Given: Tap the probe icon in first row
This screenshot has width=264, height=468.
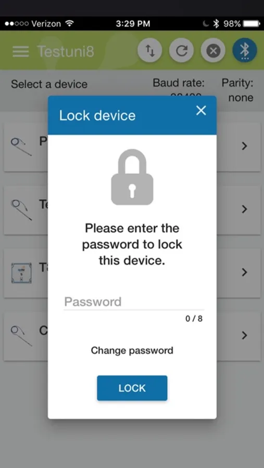Looking at the screenshot, I should click(21, 147).
